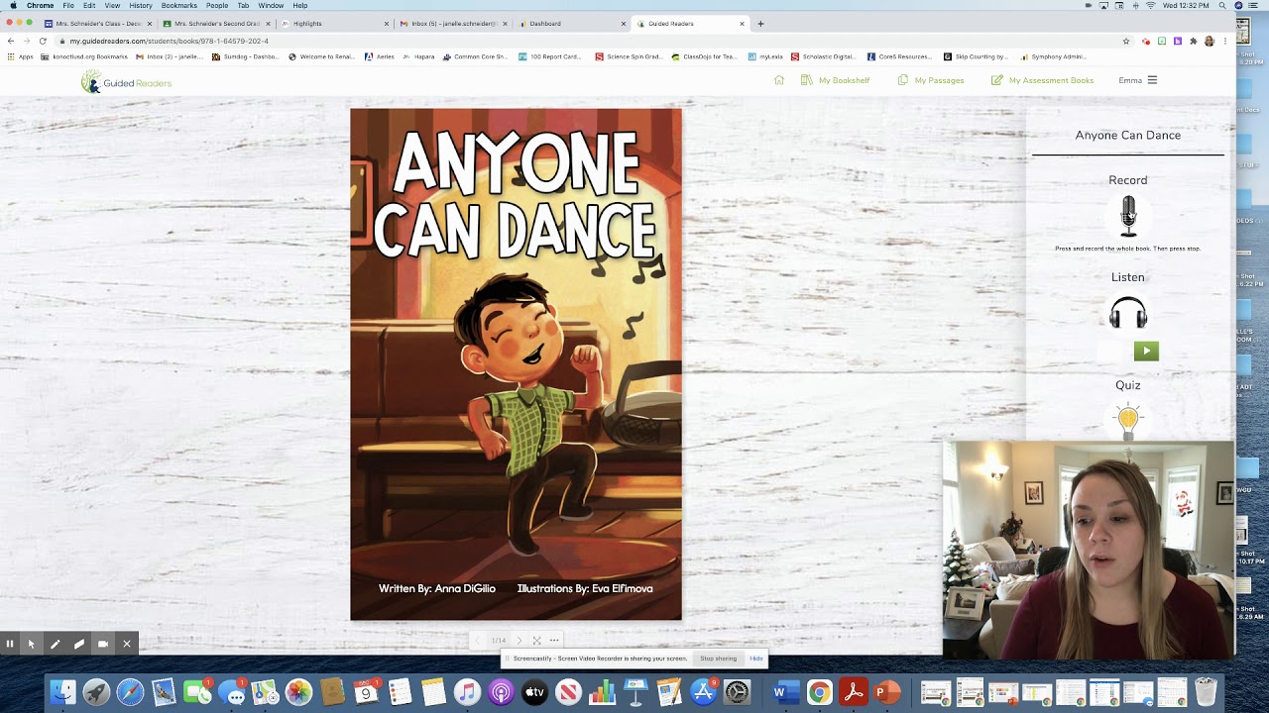The width and height of the screenshot is (1269, 713).
Task: Click the Anyone Can Dance book cover
Action: tap(516, 364)
